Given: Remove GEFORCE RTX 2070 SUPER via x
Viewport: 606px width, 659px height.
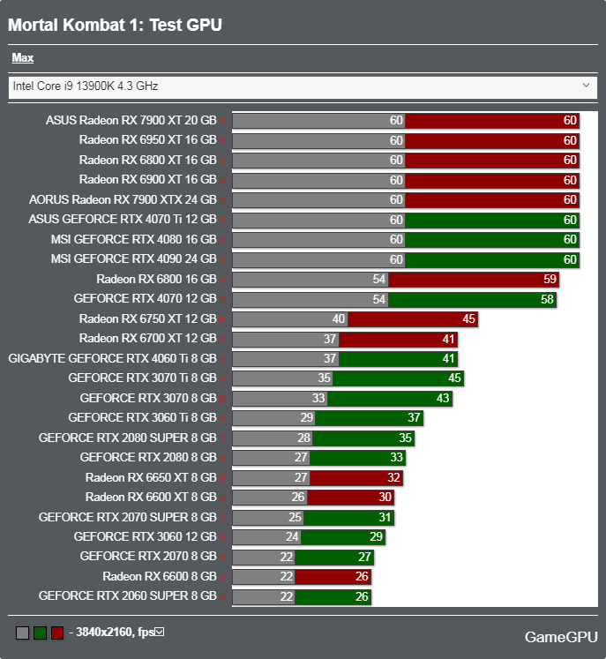Looking at the screenshot, I should (x=223, y=518).
